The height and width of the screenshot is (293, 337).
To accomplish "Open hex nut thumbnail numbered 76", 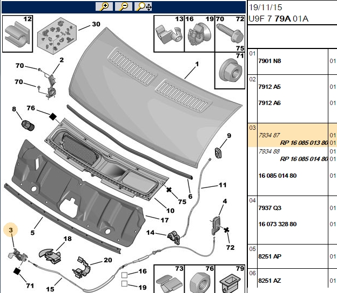I will 200,278.
